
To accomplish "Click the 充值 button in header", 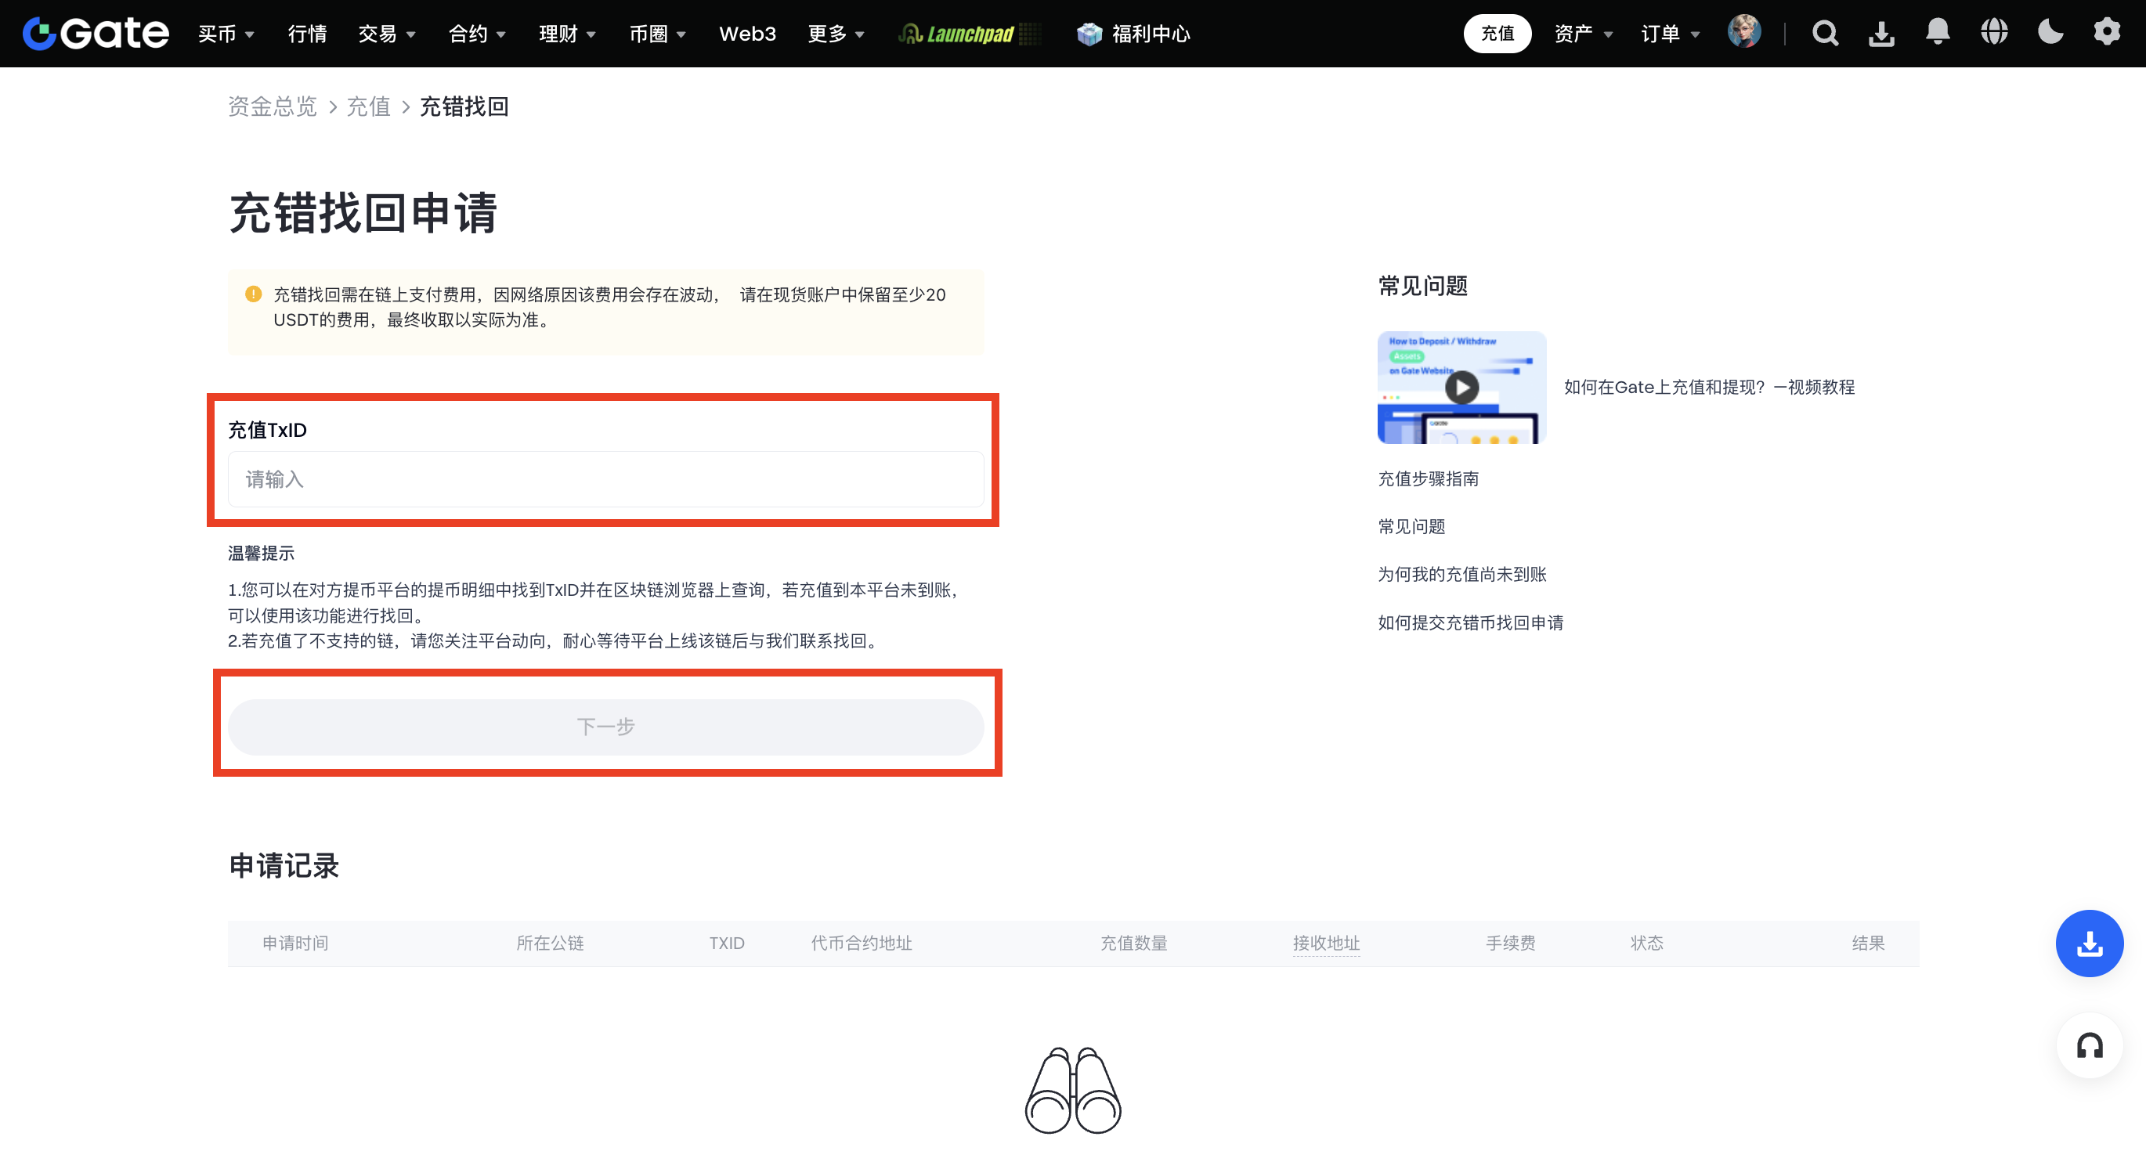I will pos(1497,34).
